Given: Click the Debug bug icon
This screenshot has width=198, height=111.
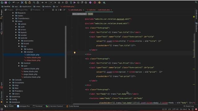Looking at the screenshot, I should (x=59, y=2).
